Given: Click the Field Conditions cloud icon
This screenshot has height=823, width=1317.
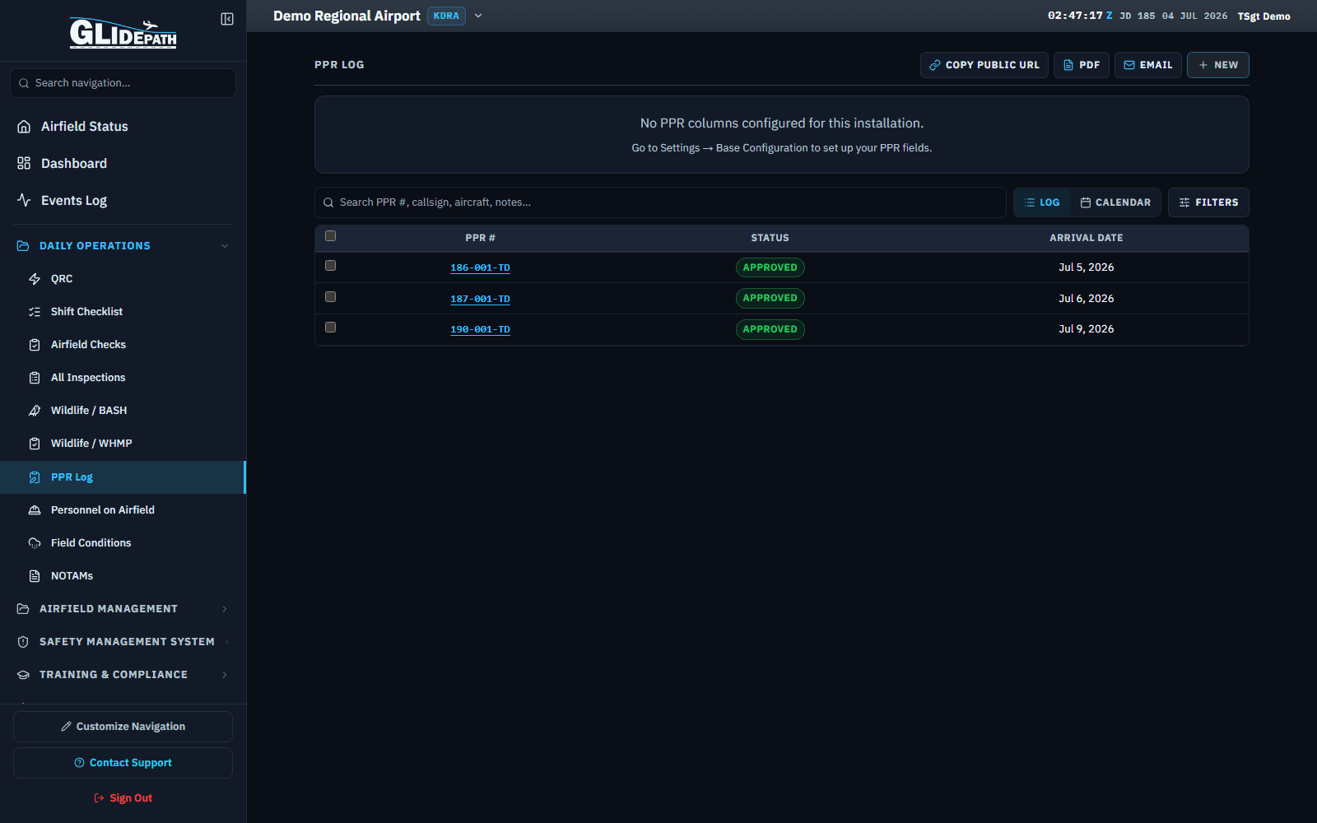Looking at the screenshot, I should (35, 543).
